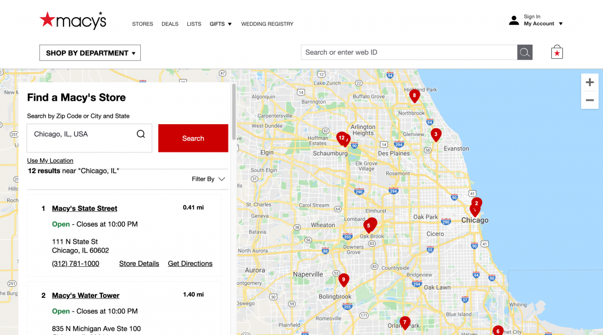This screenshot has height=335, width=603.
Task: Click the header search magnifier button
Action: [x=525, y=52]
